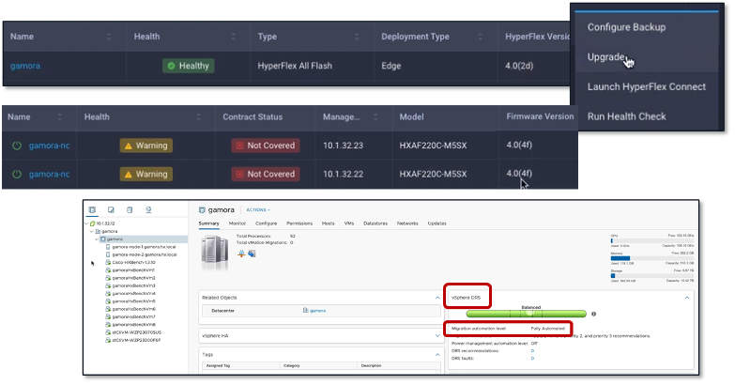
Task: Collapse the gamora cluster tree node
Action: [x=97, y=239]
